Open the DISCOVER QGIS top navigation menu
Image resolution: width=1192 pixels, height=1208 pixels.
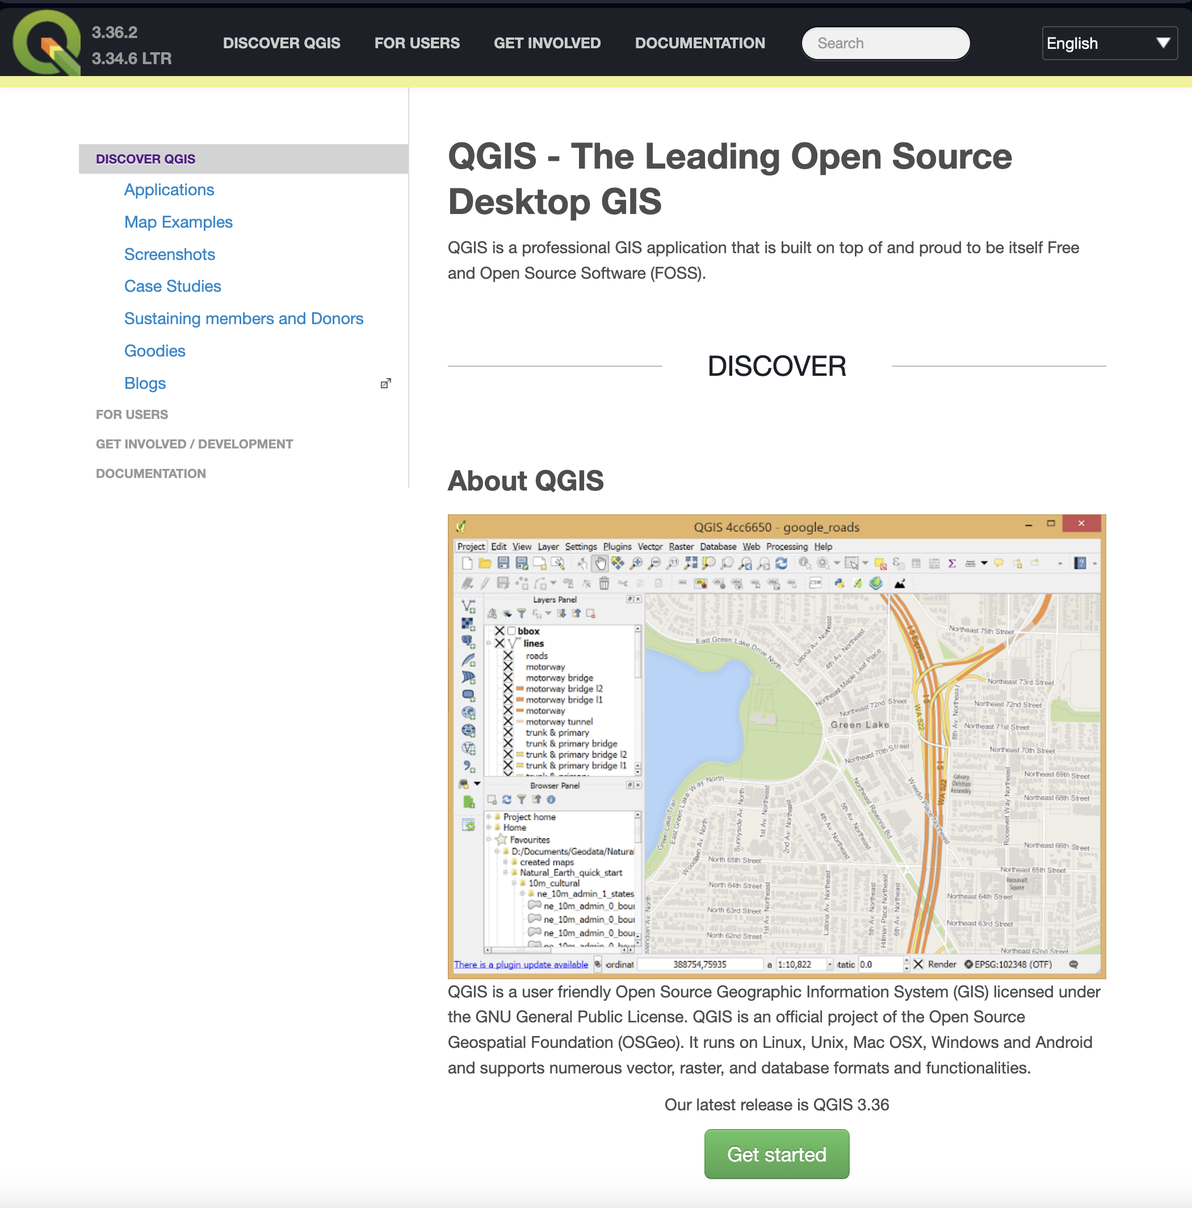point(282,43)
